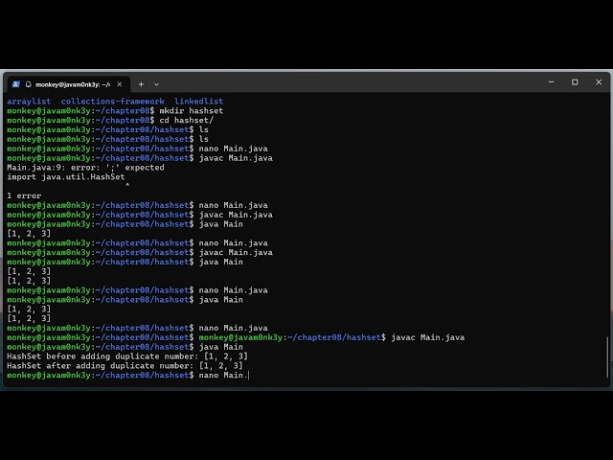Click 'HashSet before adding duplicate number' line
This screenshot has width=613, height=460.
point(127,356)
